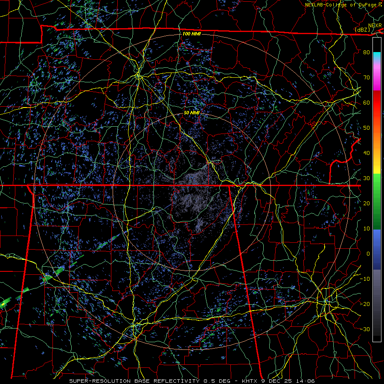Click "SUPER-RESOLUTION BASE REFLECTIVITY" in the caption
The width and height of the screenshot is (384, 384).
pos(134,381)
